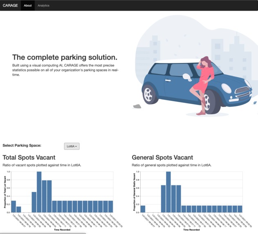Select the shortest bar in Total Spots Vacant chart
The height and width of the screenshot is (234, 258).
click(18, 209)
